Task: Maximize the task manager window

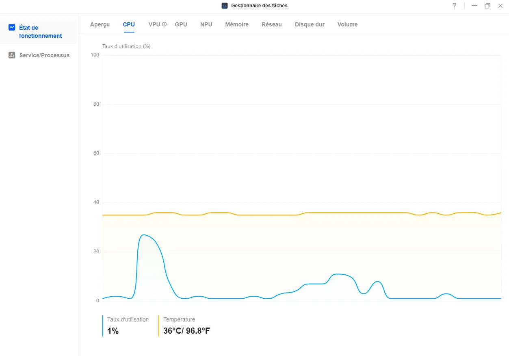Action: [x=487, y=6]
